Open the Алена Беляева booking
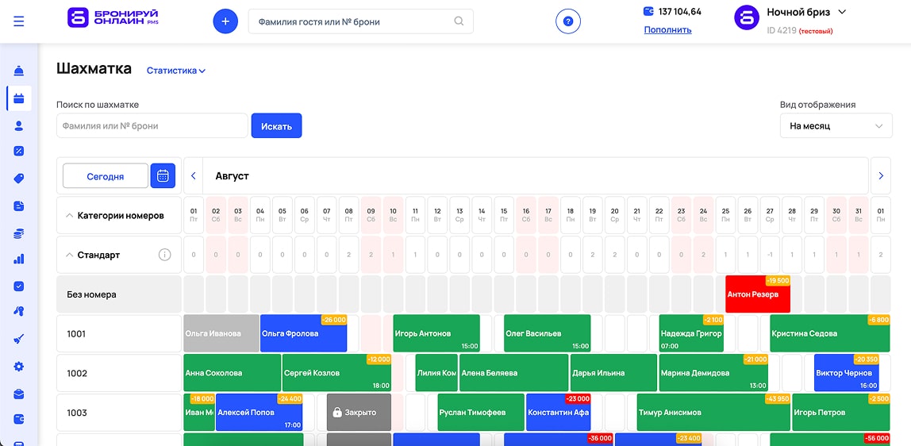This screenshot has width=911, height=446. 513,373
